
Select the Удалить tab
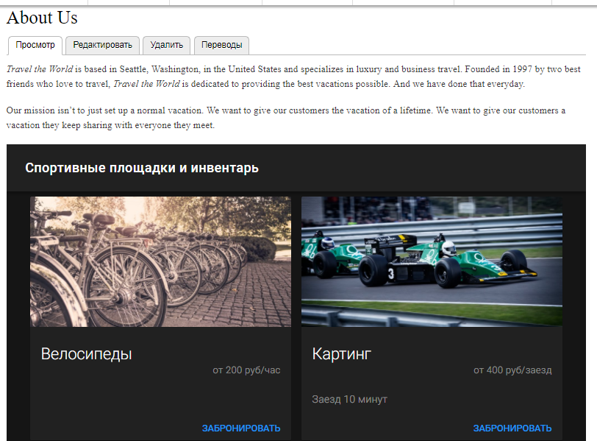click(x=166, y=45)
